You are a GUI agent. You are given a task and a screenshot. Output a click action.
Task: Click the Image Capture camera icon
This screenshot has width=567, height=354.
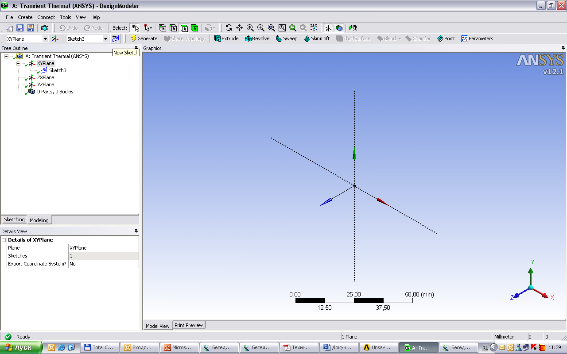(x=45, y=28)
